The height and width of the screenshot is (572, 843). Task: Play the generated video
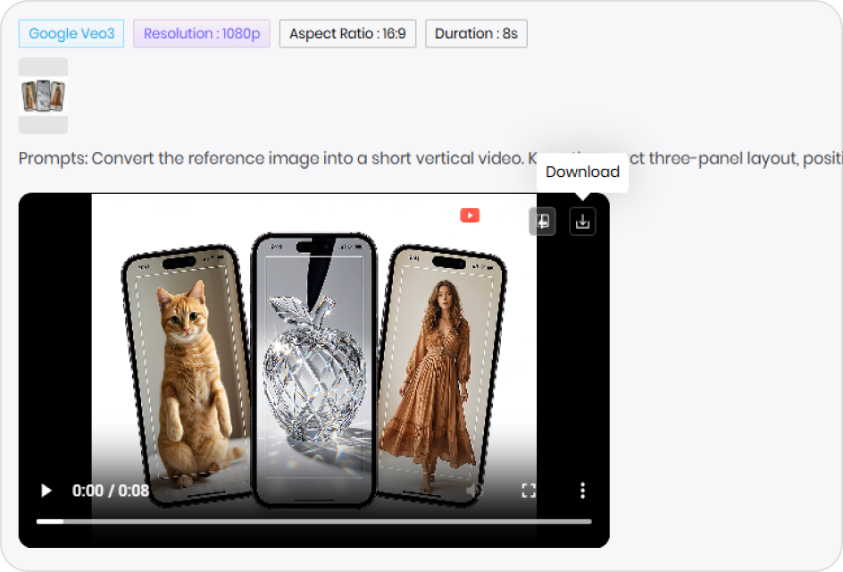tap(46, 491)
